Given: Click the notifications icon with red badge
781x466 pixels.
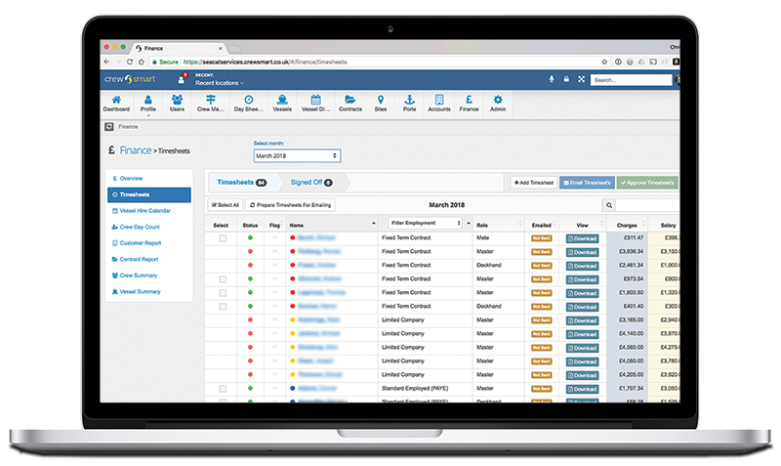Looking at the screenshot, I should click(181, 79).
